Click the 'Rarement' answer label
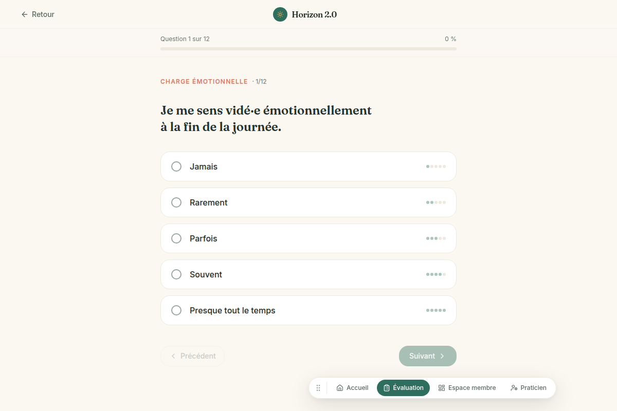Screen dimensions: 617x411 (209, 202)
